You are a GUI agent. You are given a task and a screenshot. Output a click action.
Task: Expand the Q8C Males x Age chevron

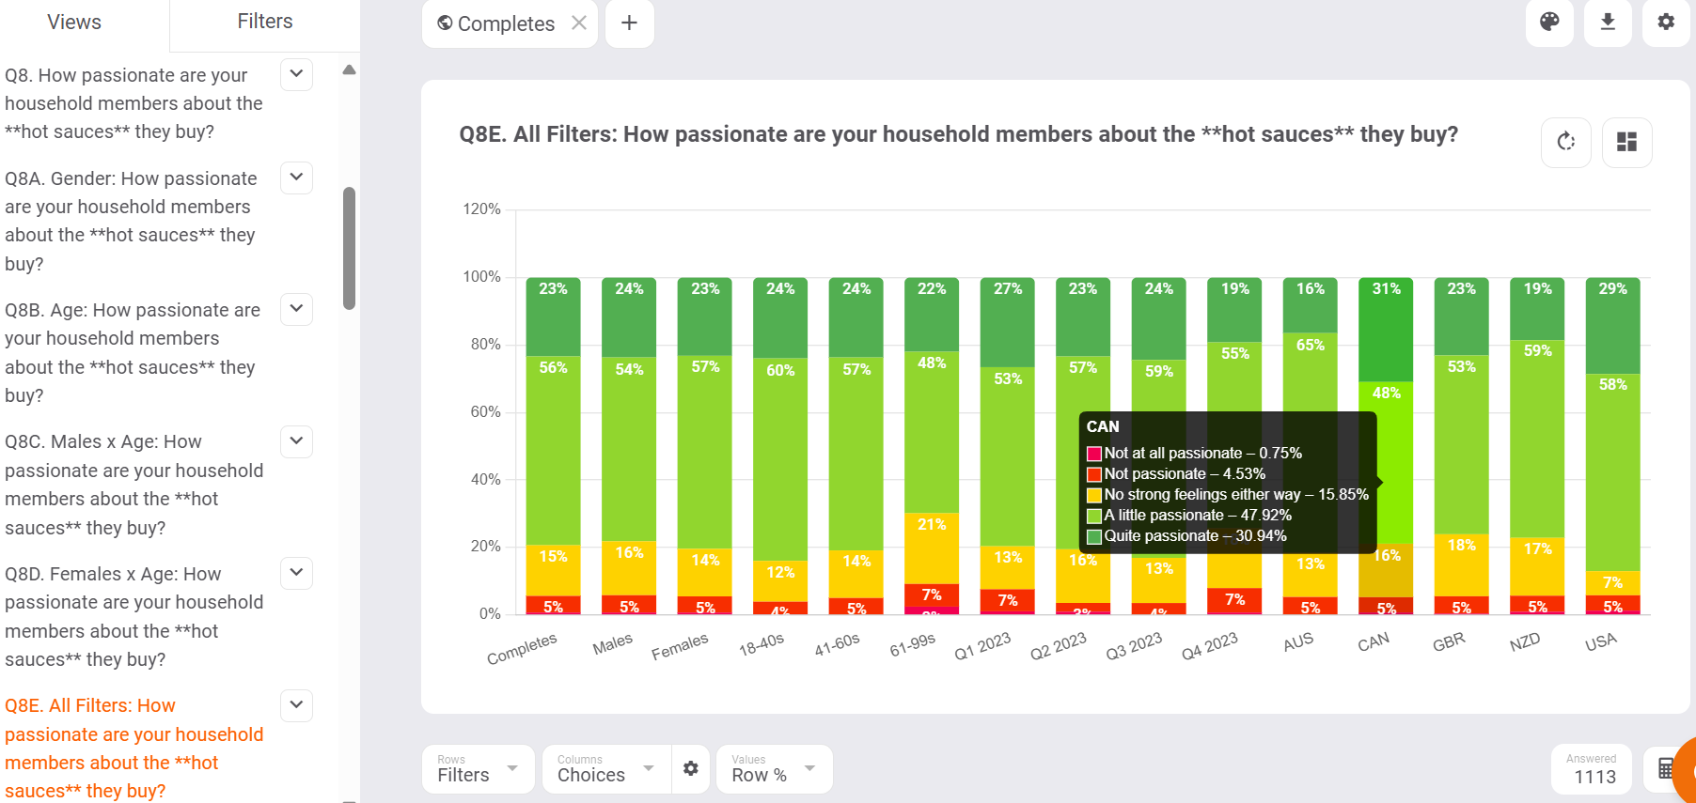296,440
